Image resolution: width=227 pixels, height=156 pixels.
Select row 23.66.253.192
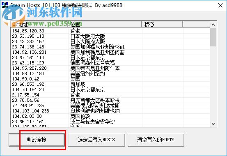tap(110, 84)
